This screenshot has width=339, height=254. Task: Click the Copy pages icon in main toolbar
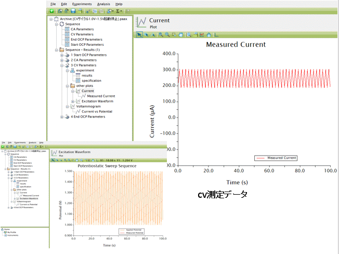point(95,11)
